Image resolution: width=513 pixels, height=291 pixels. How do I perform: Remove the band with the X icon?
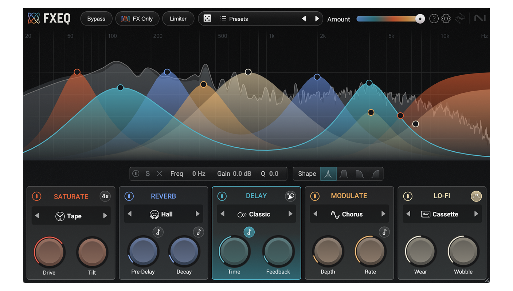click(160, 174)
